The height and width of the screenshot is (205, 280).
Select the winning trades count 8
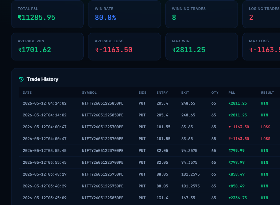(174, 18)
